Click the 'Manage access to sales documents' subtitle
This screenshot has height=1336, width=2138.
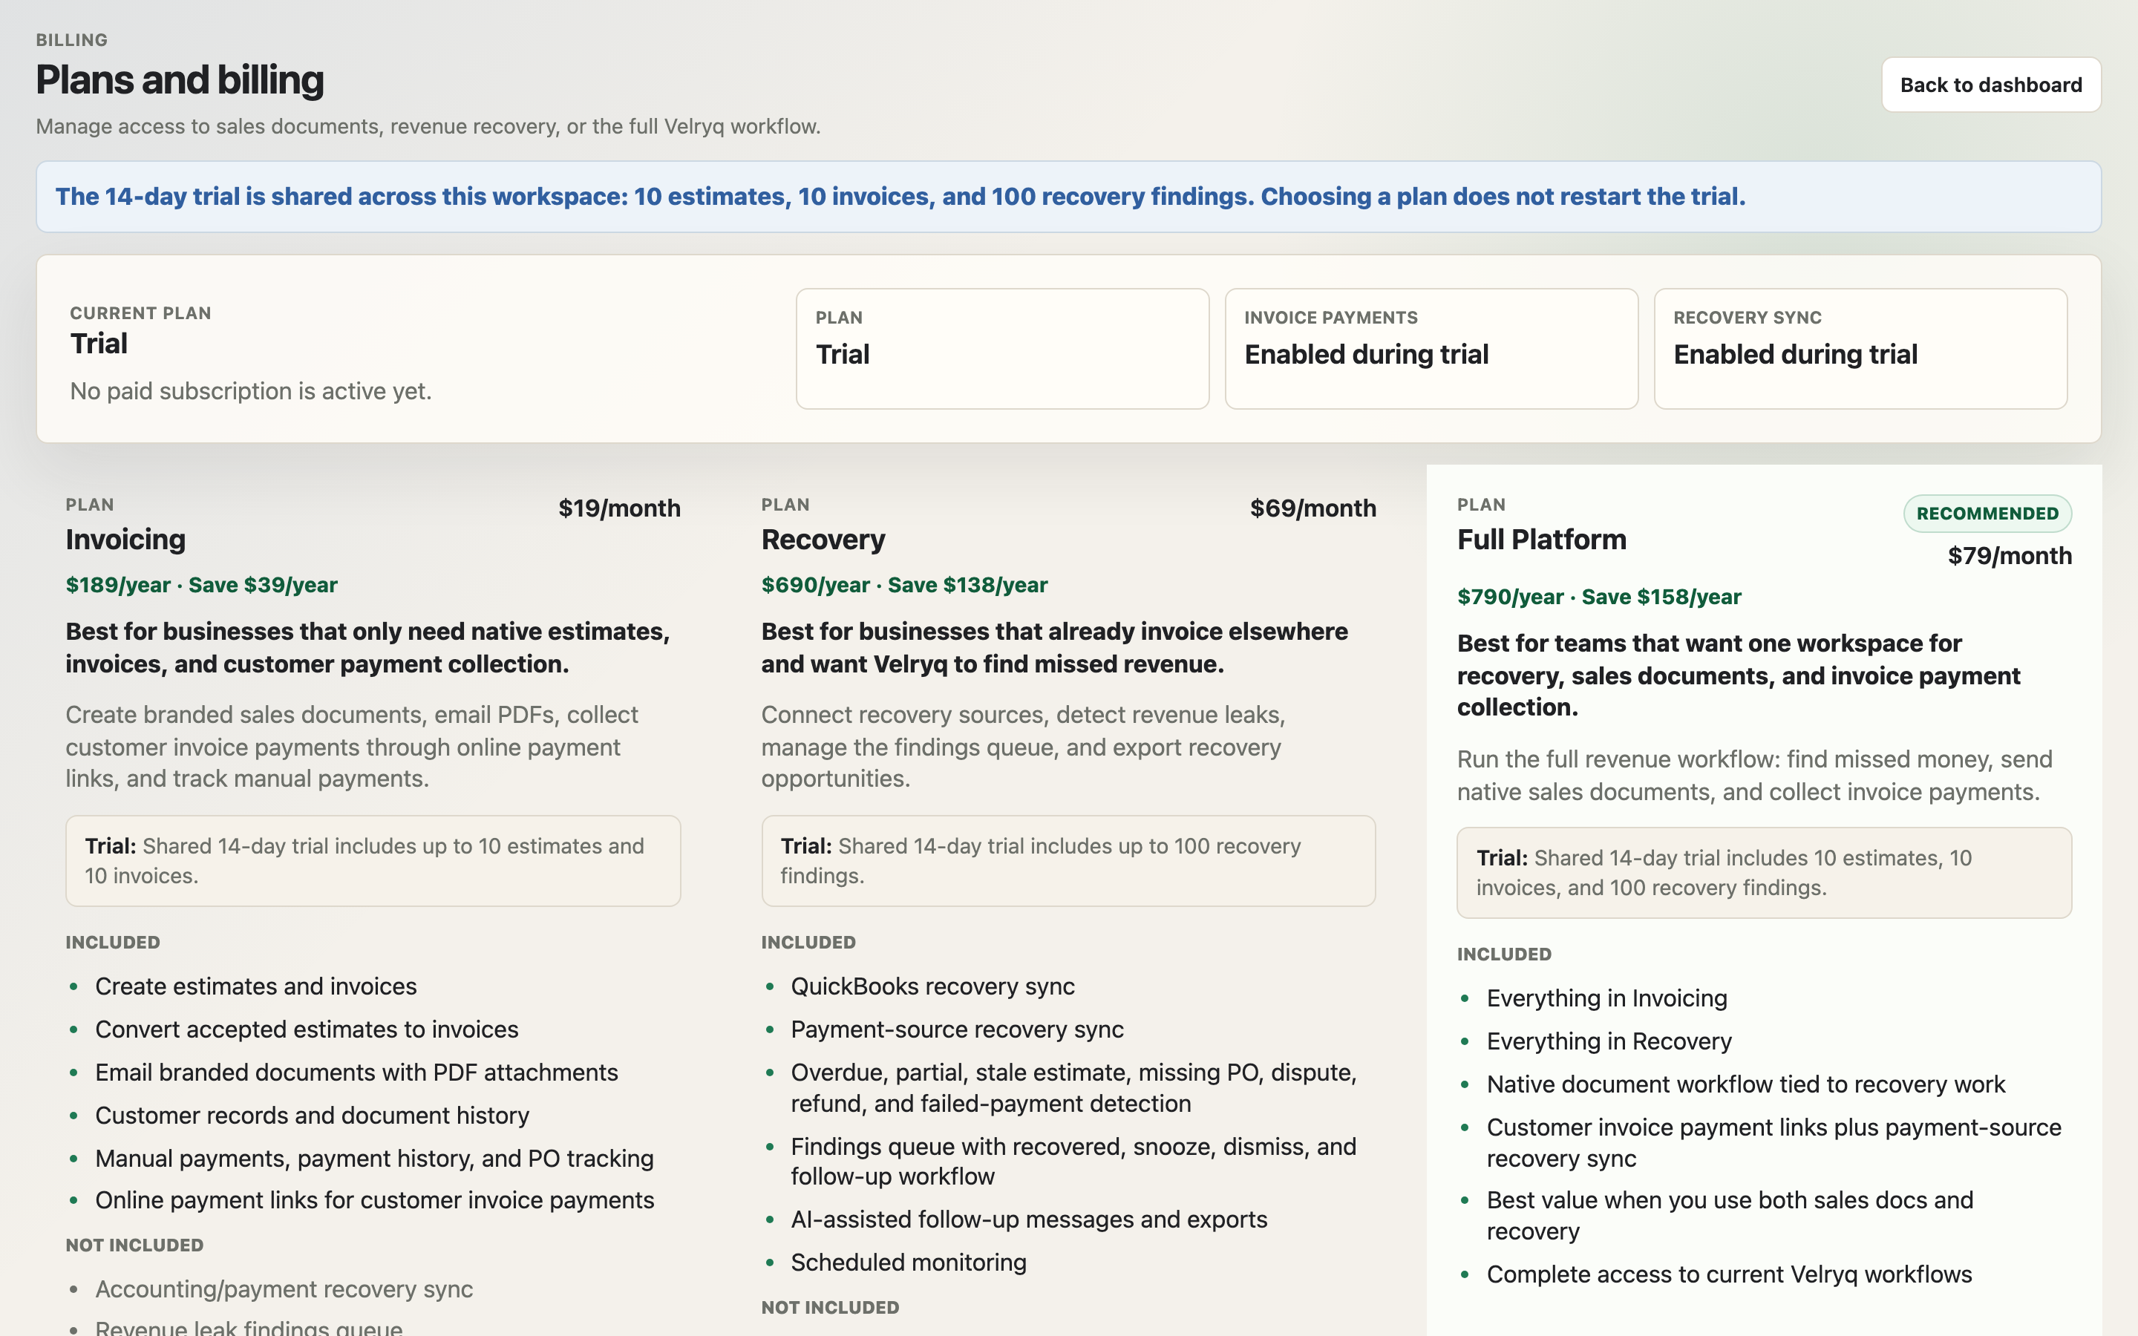(428, 126)
